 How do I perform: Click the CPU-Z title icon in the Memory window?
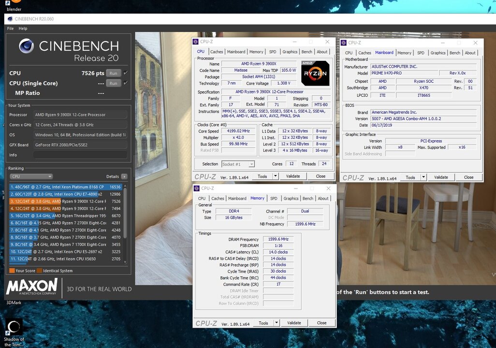pyautogui.click(x=196, y=188)
